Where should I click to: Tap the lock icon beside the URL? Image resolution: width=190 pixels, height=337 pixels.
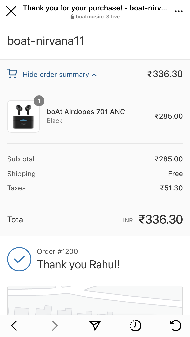[x=72, y=17]
